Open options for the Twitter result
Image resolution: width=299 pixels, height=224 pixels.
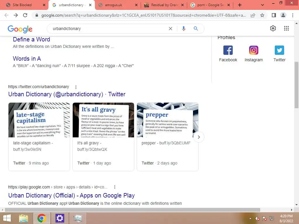pos(76,87)
